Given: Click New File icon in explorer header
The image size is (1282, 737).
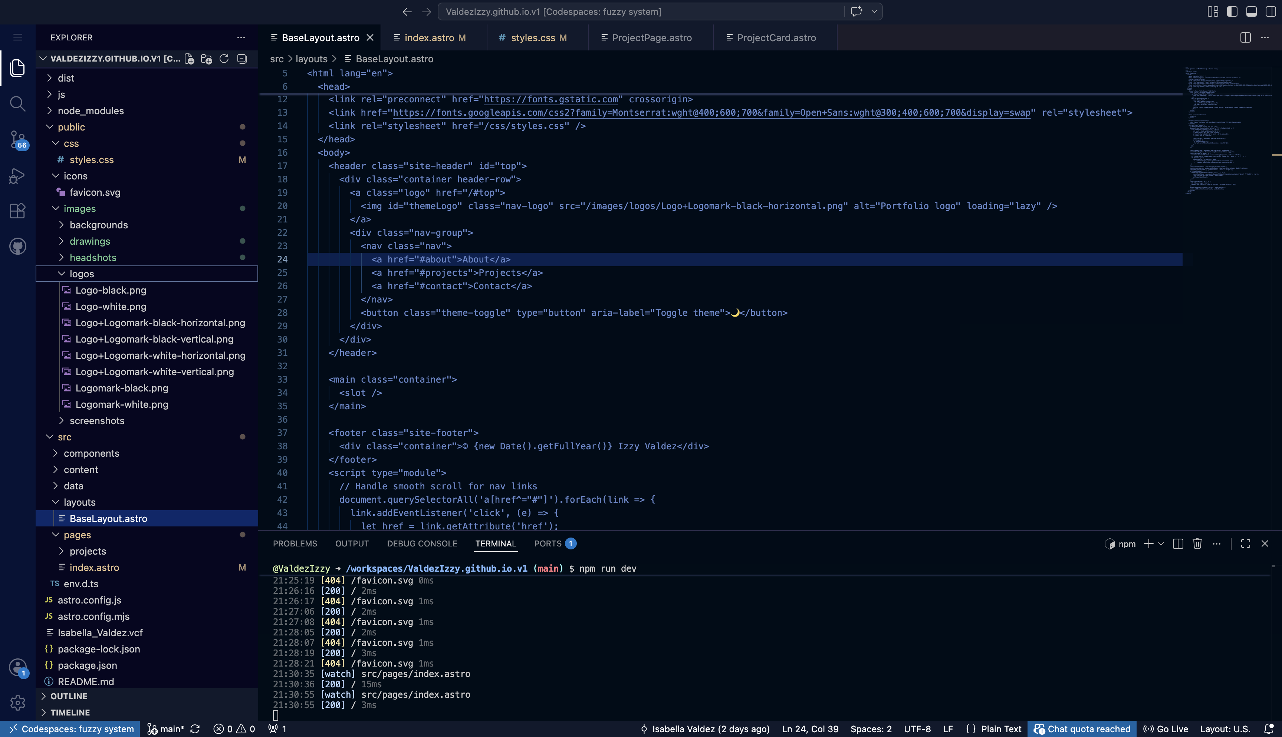Looking at the screenshot, I should pyautogui.click(x=189, y=59).
